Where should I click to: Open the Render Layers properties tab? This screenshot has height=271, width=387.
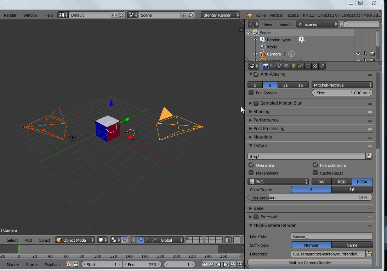click(272, 66)
